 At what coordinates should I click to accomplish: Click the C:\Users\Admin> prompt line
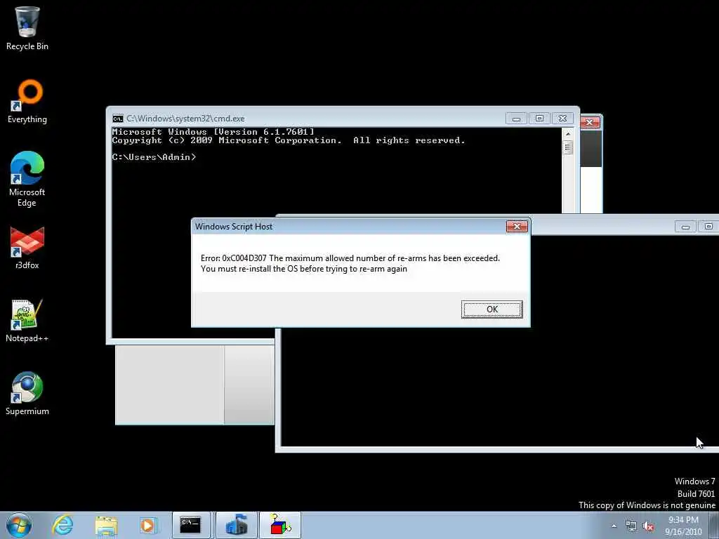(x=154, y=157)
